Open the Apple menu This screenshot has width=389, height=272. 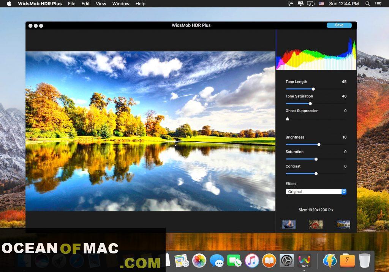click(x=9, y=3)
